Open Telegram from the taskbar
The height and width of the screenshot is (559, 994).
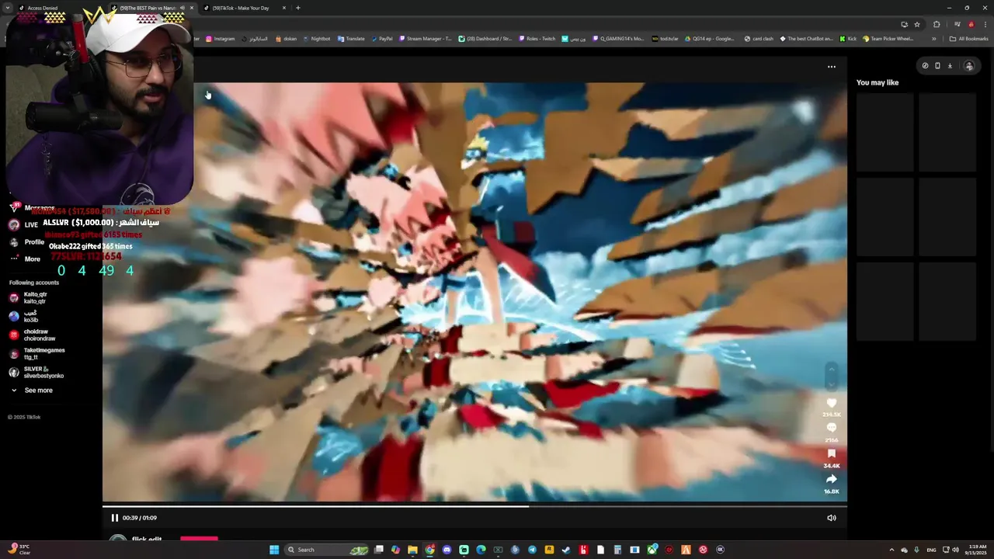tap(532, 550)
